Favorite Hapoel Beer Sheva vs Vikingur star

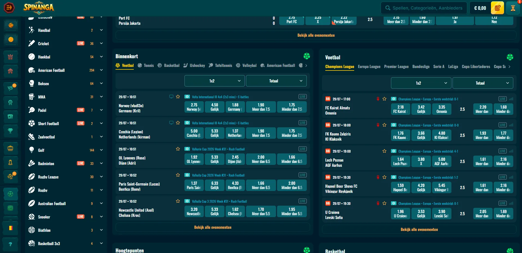384,177
